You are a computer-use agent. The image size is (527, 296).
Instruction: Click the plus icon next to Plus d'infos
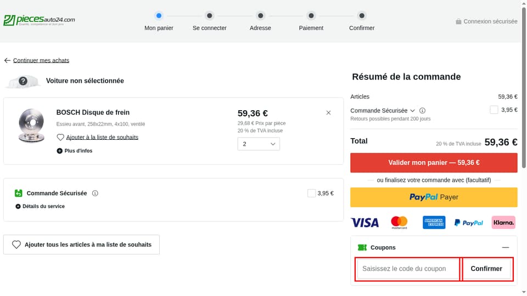pyautogui.click(x=59, y=151)
